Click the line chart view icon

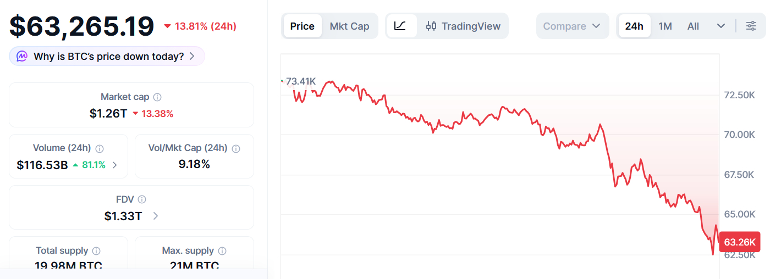coord(400,26)
